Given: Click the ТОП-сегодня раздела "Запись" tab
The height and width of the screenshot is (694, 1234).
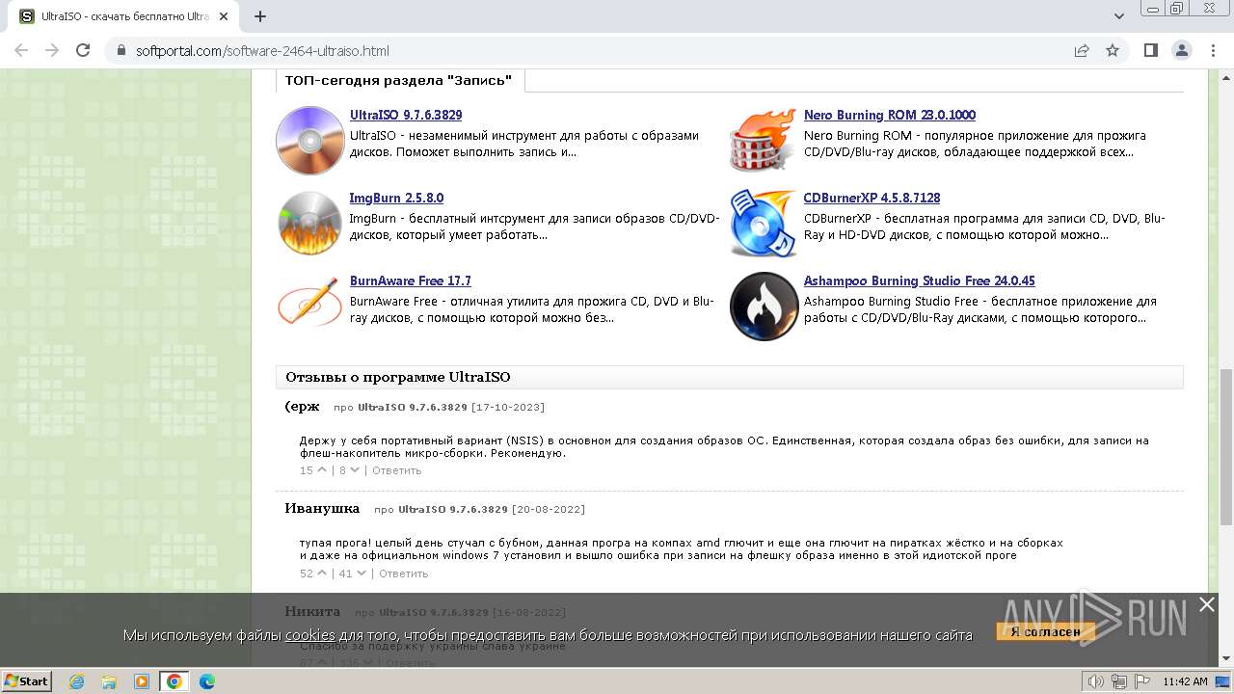Looking at the screenshot, I should [x=399, y=80].
